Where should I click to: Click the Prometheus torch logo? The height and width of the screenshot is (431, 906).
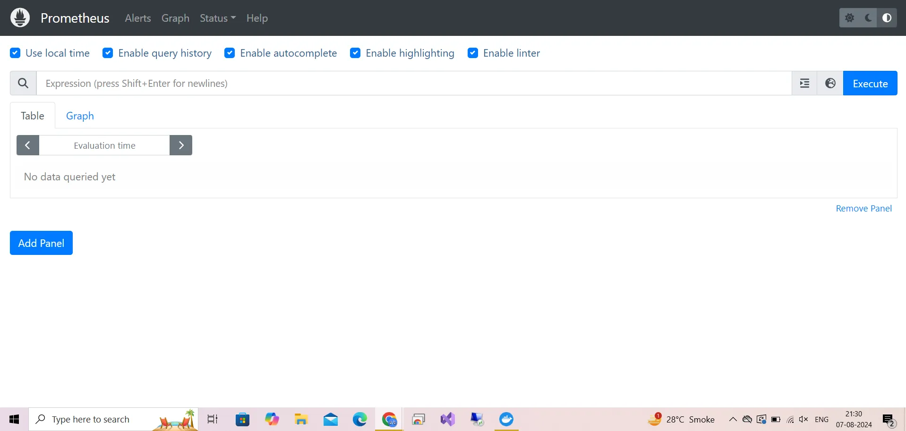tap(20, 17)
